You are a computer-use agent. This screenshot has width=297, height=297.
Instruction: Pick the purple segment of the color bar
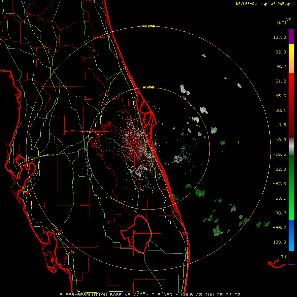pos(291,37)
